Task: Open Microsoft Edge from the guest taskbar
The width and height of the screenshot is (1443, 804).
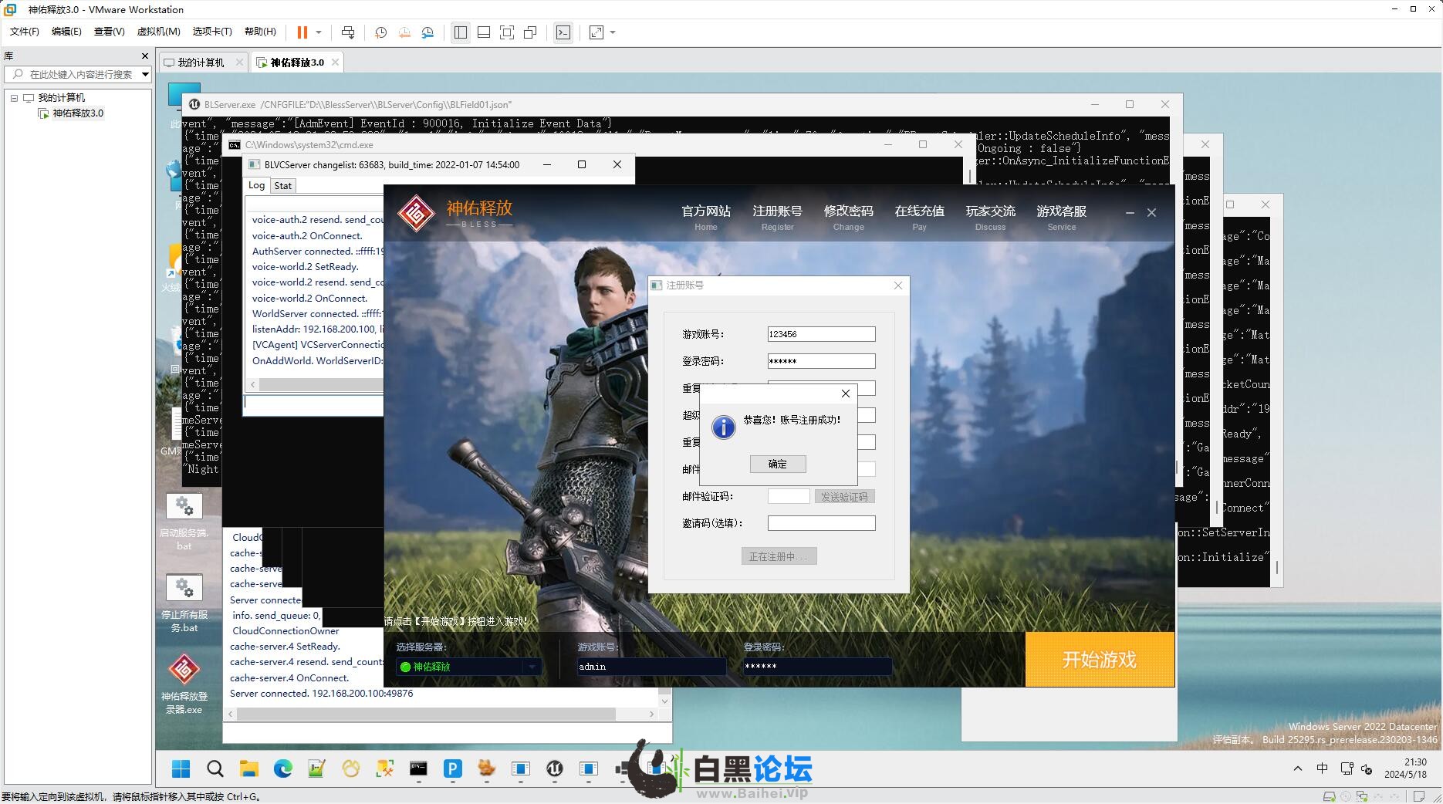Action: (282, 769)
